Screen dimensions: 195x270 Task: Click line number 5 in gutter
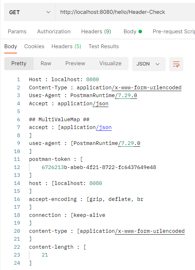coord(18,111)
